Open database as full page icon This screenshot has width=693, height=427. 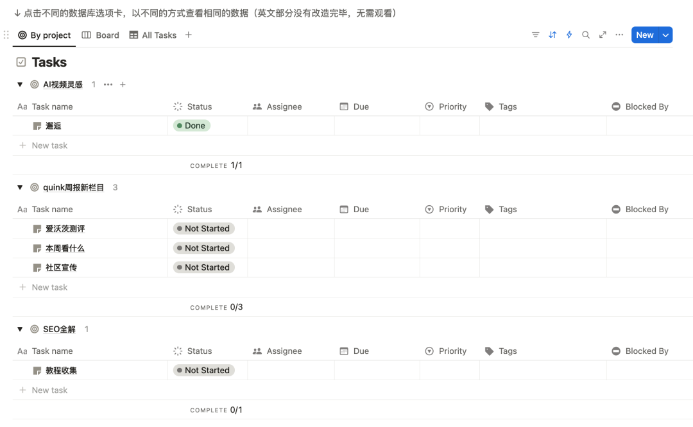point(603,35)
